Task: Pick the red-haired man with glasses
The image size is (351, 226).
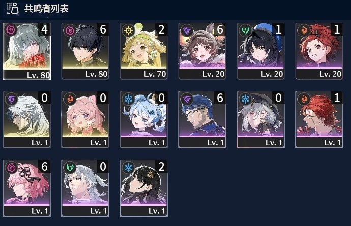Action: tap(319, 120)
